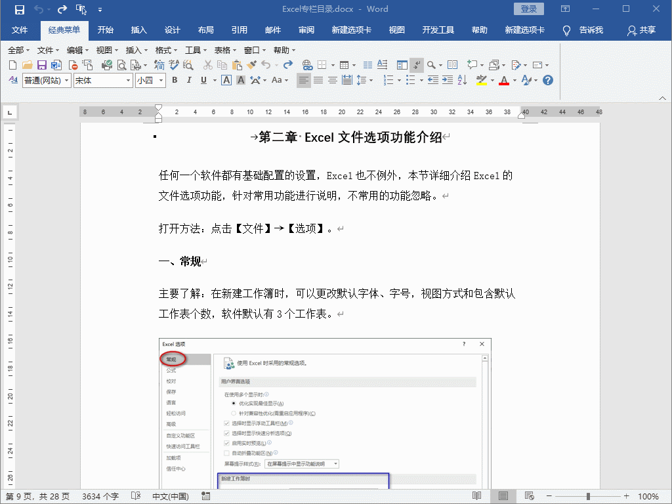
Task: Click the language indicator 中文(中国)
Action: pos(171,496)
